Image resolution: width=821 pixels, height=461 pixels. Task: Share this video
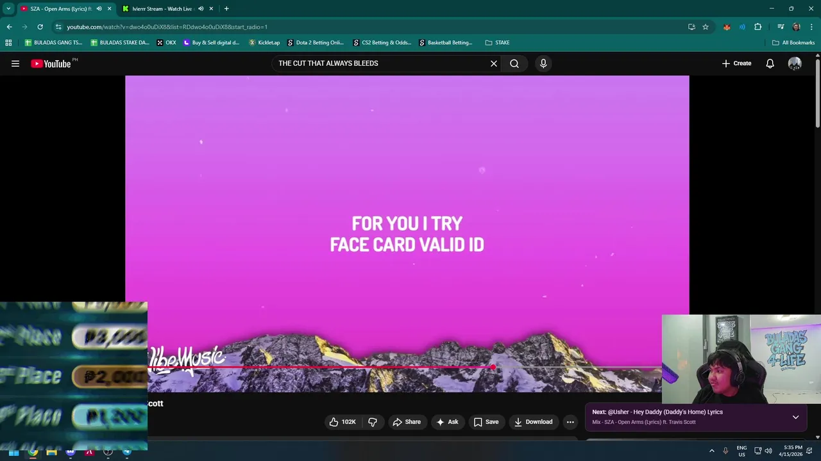[x=407, y=422]
